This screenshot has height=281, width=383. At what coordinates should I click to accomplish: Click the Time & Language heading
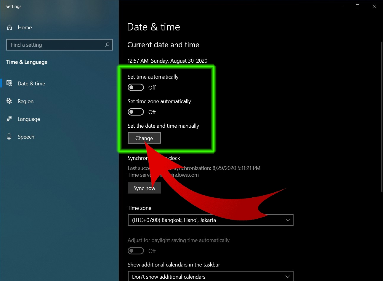click(27, 62)
